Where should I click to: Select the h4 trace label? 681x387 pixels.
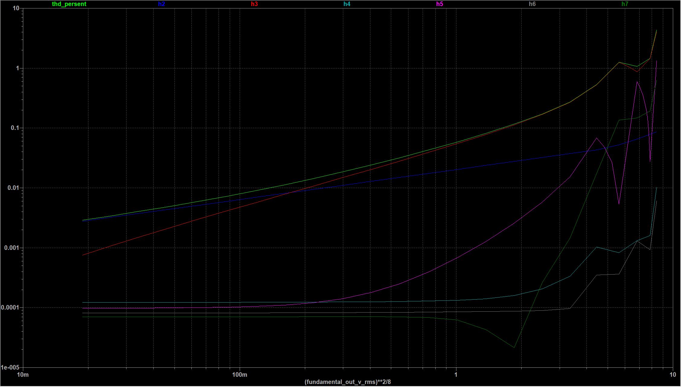tap(347, 4)
